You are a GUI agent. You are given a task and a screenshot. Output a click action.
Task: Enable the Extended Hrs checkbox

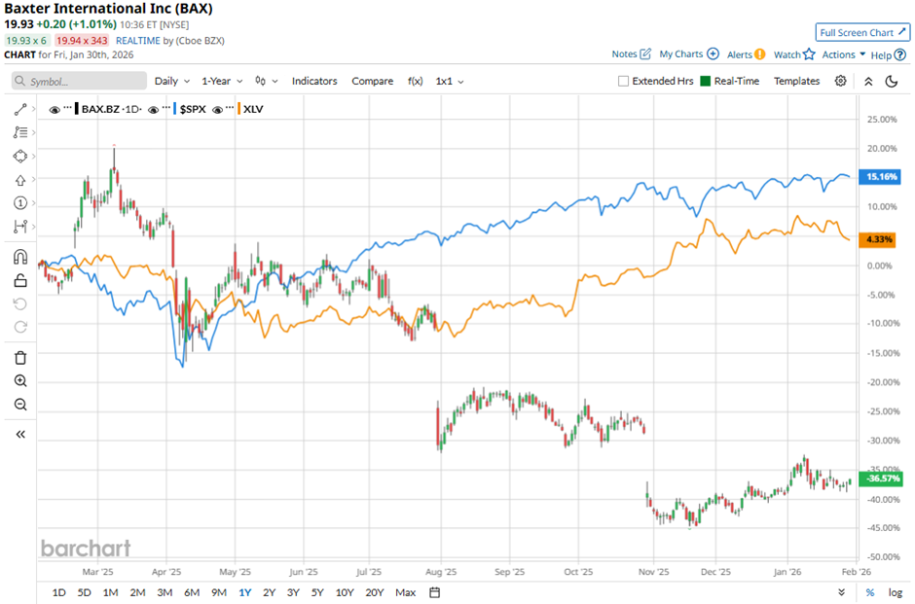click(x=623, y=82)
